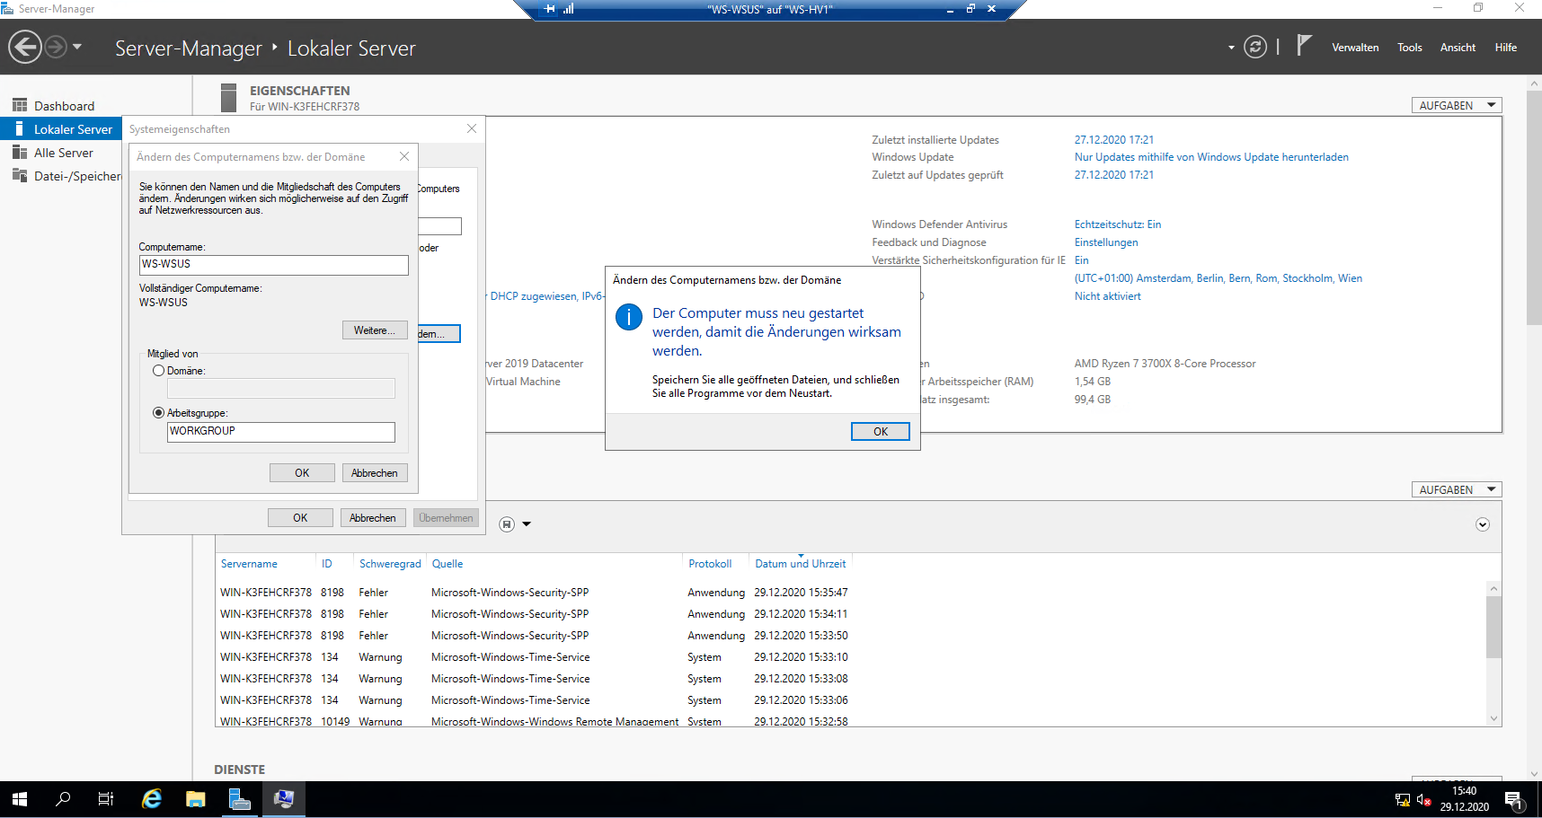Sort events by ID column
This screenshot has height=818, width=1542.
click(x=327, y=564)
